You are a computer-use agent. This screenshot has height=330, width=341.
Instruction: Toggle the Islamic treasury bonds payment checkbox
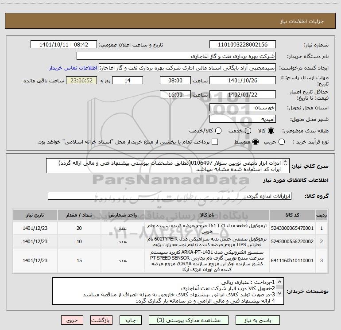pos(215,142)
